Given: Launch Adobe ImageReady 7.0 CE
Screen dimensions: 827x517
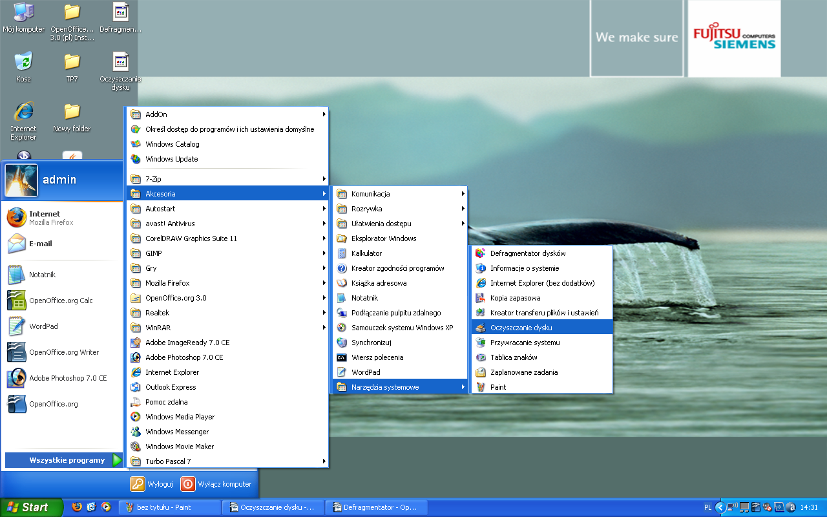Looking at the screenshot, I should (227, 343).
